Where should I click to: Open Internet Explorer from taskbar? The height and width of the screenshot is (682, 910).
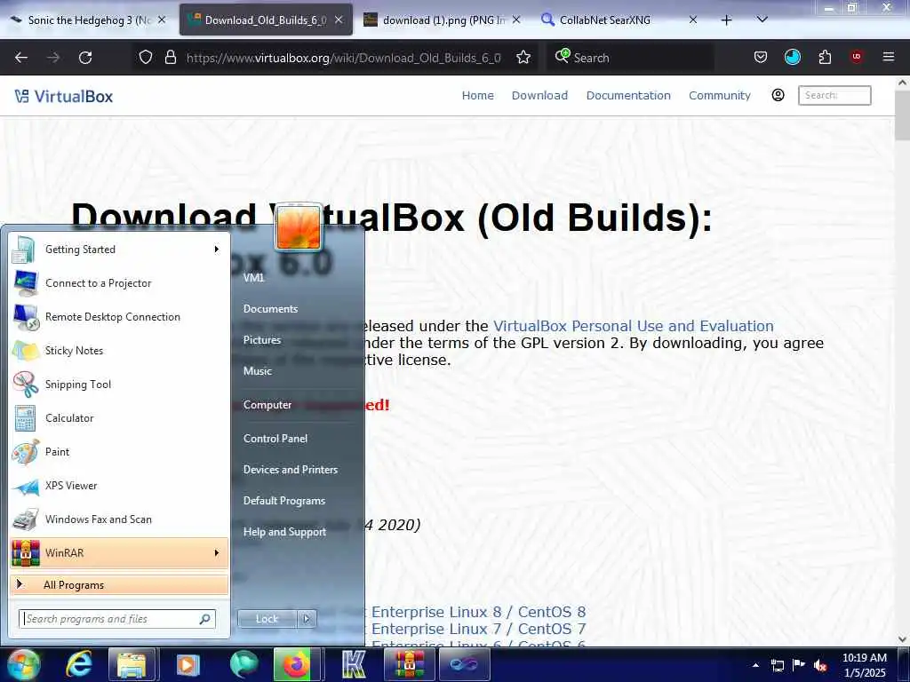[79, 664]
